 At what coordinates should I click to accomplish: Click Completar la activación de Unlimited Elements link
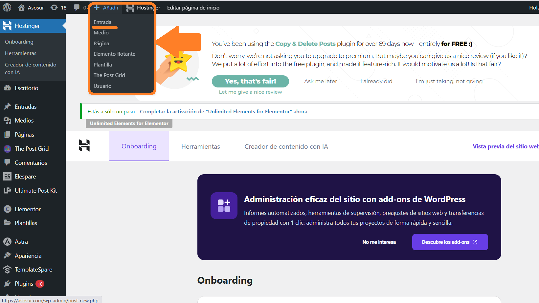tap(223, 111)
